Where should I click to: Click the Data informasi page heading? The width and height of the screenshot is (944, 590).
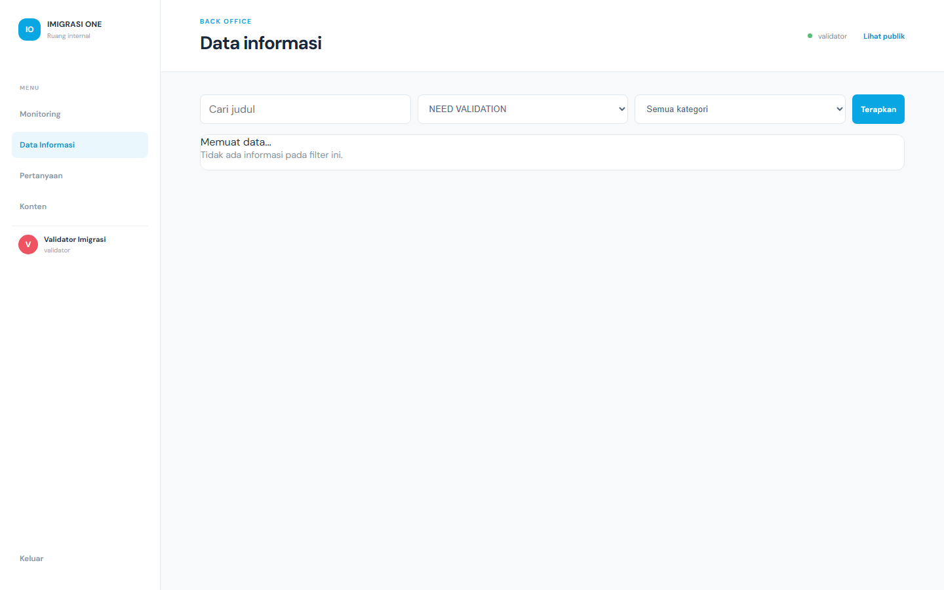(261, 43)
